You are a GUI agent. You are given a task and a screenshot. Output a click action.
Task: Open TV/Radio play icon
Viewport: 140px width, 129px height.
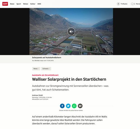tap(118, 4)
